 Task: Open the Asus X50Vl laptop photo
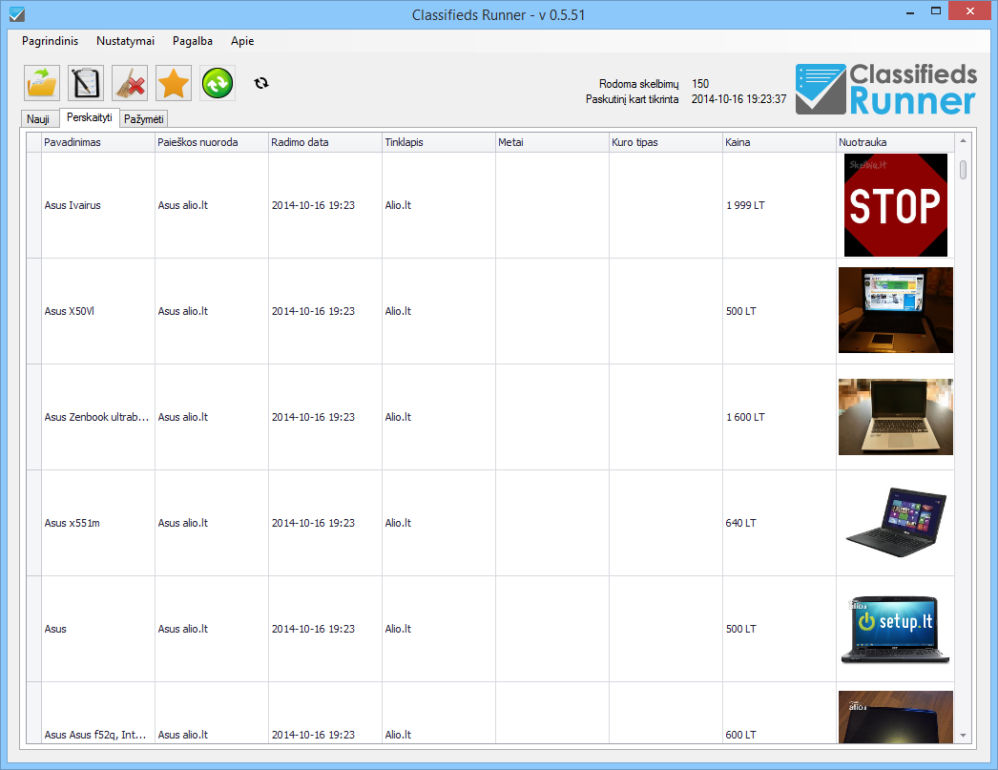tap(896, 310)
